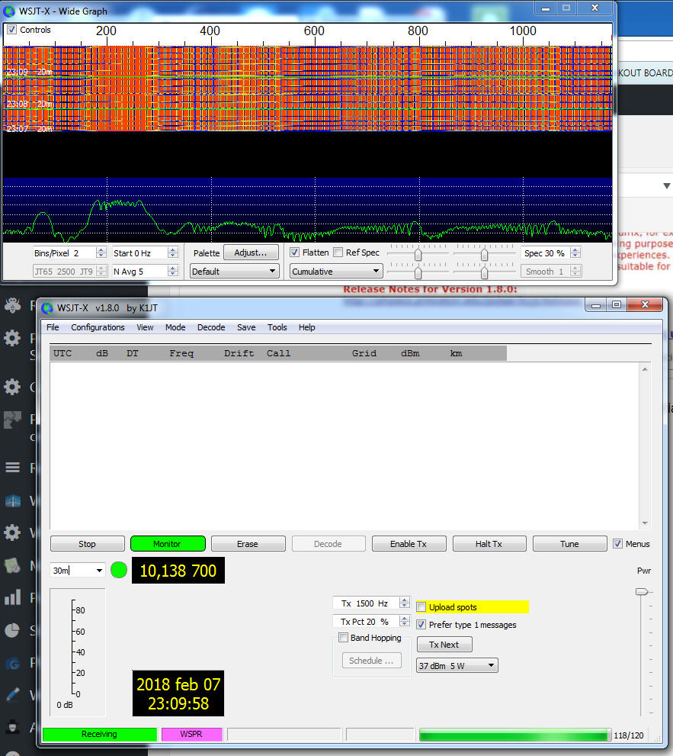The width and height of the screenshot is (673, 756).
Task: Click the pink WSPR mode status label
Action: [x=191, y=734]
